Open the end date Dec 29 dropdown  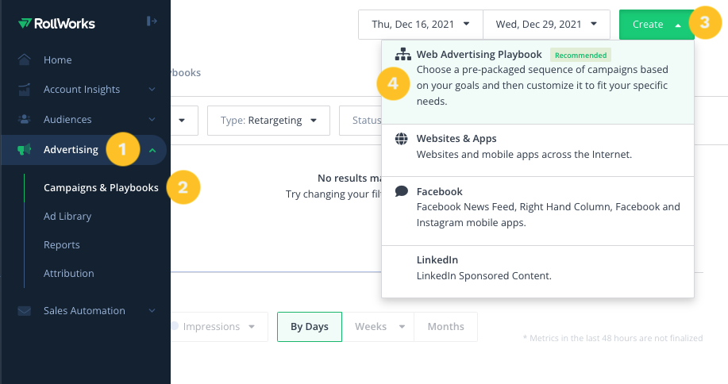pos(546,24)
